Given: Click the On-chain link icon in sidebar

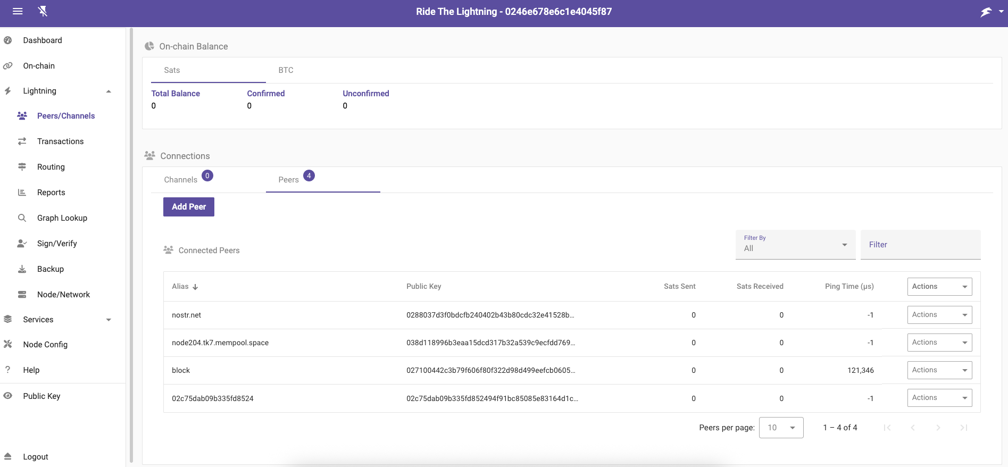Looking at the screenshot, I should point(8,66).
